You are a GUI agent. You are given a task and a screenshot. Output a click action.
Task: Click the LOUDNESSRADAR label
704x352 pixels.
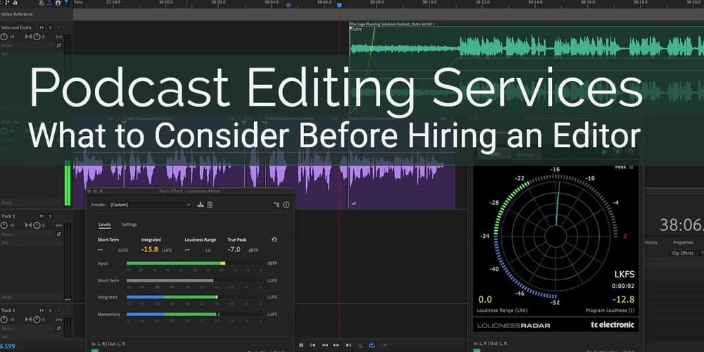pyautogui.click(x=513, y=325)
